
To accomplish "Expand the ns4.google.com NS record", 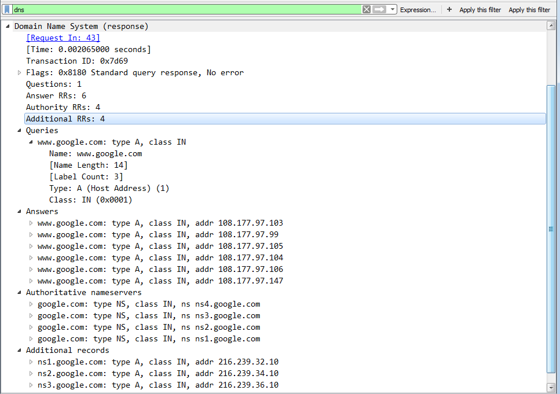I will pyautogui.click(x=31, y=304).
